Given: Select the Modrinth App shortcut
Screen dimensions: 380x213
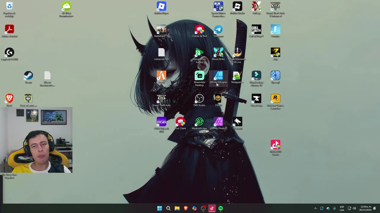Looking at the screenshot, I should pyautogui.click(x=199, y=123).
